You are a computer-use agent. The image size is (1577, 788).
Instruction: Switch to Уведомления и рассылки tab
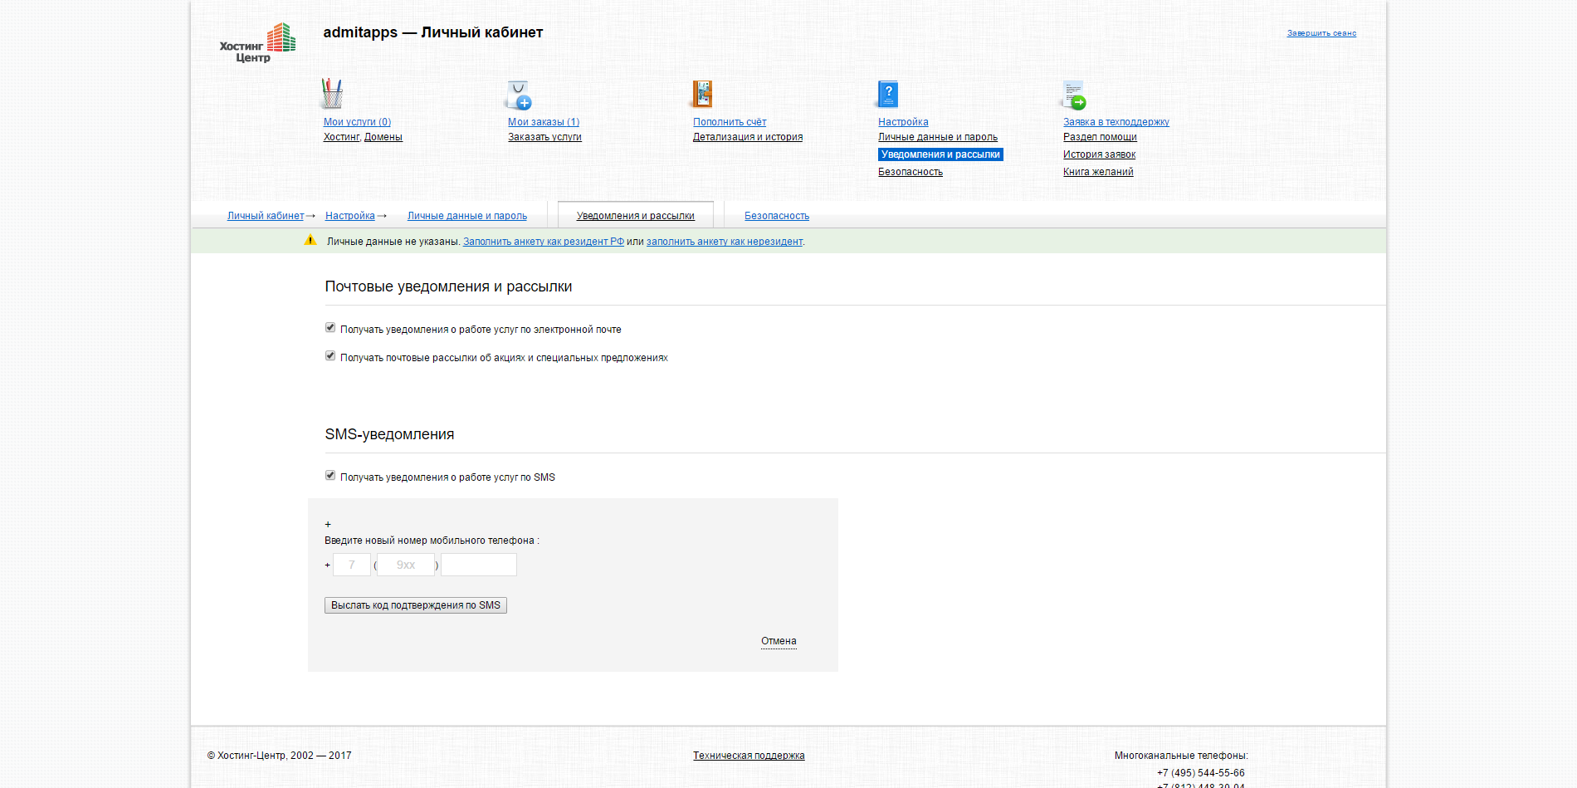point(636,216)
